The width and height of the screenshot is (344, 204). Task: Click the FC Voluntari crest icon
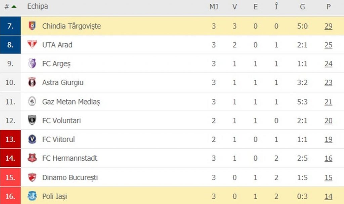[32, 120]
